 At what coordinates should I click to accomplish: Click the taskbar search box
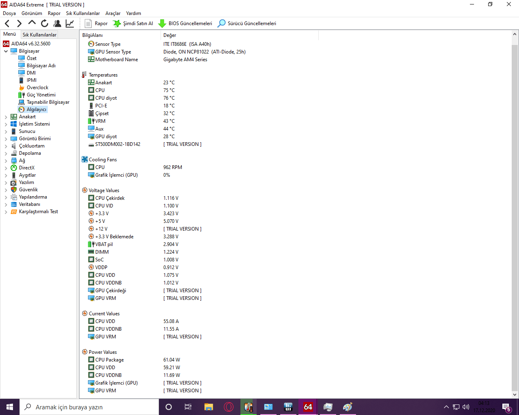point(89,407)
